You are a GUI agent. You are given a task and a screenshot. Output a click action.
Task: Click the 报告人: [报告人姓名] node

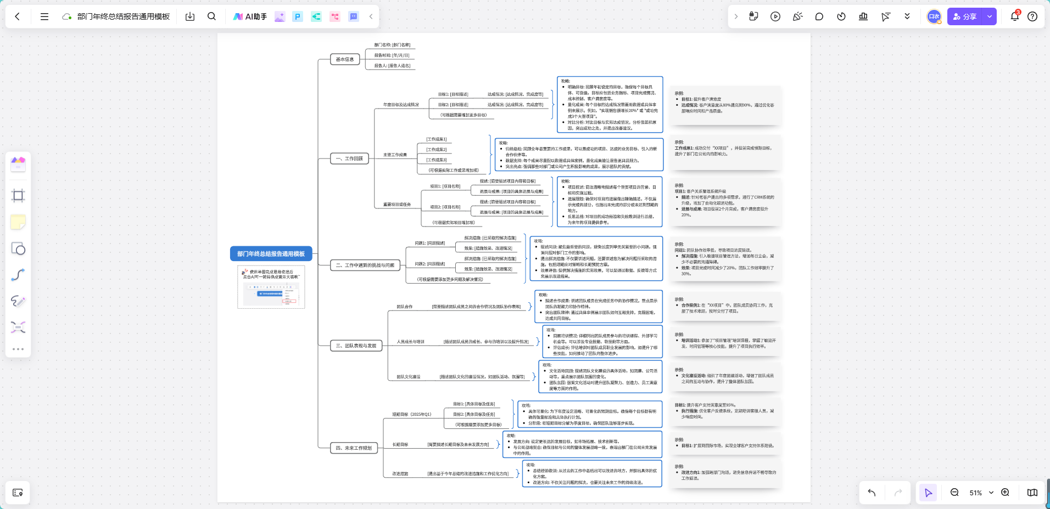click(x=392, y=65)
